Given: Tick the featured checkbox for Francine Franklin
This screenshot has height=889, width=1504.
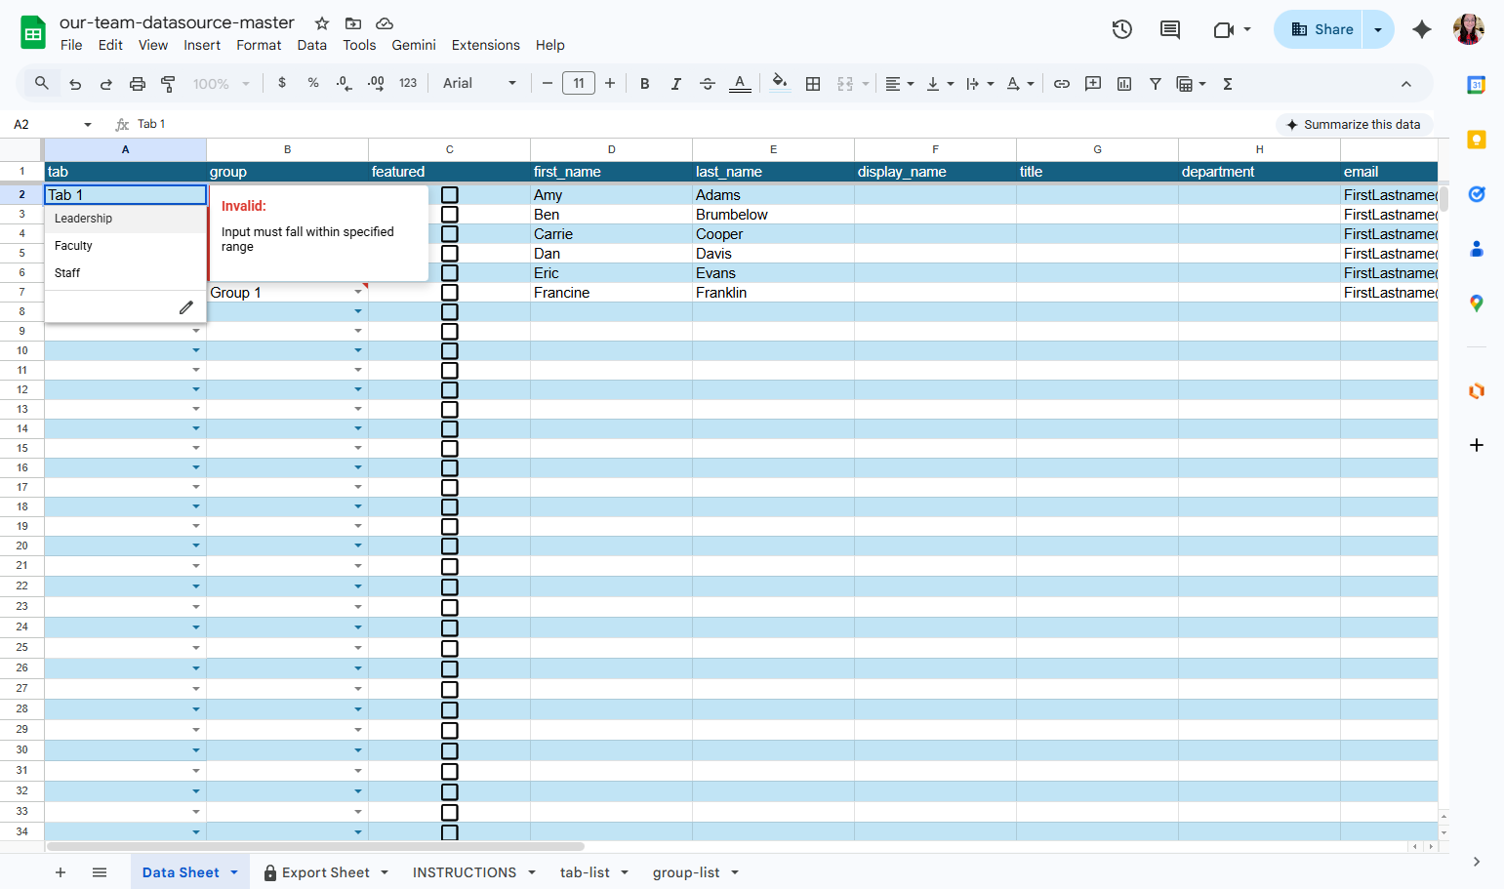Looking at the screenshot, I should (x=450, y=293).
